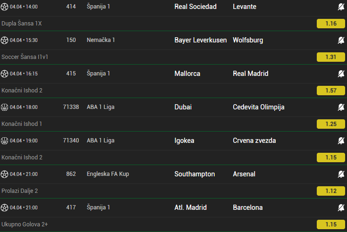The height and width of the screenshot is (232, 347).
Task: Click bell icon for Southampton vs Arsenal
Action: click(x=341, y=174)
